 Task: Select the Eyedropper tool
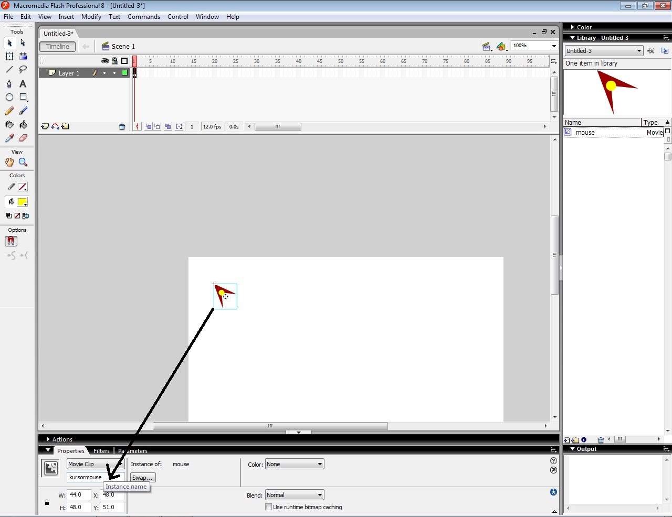9,138
